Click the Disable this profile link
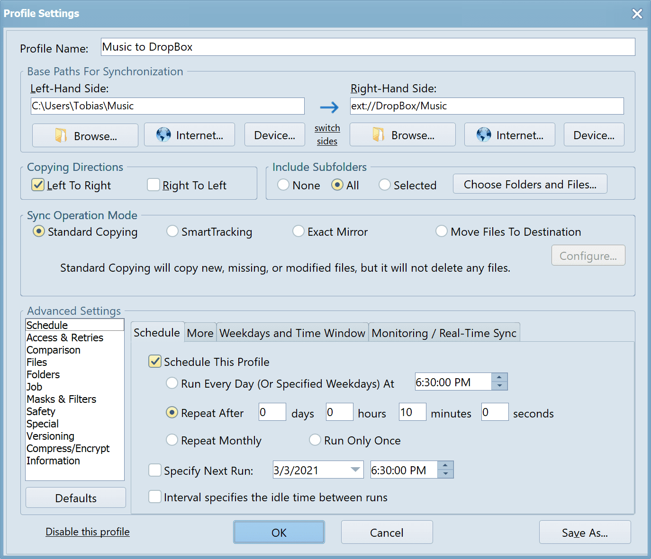Image resolution: width=651 pixels, height=559 pixels. (x=87, y=532)
